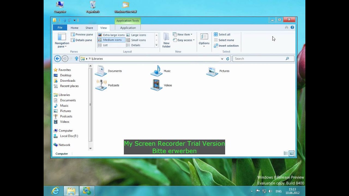Click the New folder ribbon icon
The width and height of the screenshot is (349, 196).
[166, 40]
